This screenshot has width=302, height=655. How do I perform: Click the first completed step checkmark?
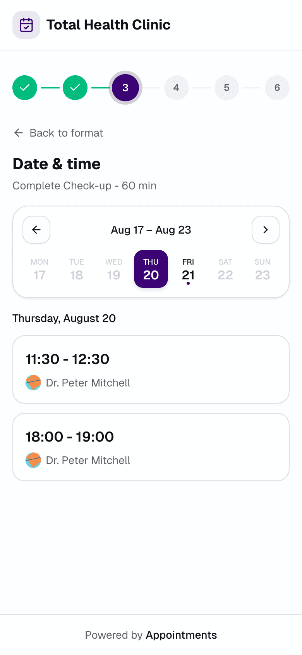pos(25,88)
